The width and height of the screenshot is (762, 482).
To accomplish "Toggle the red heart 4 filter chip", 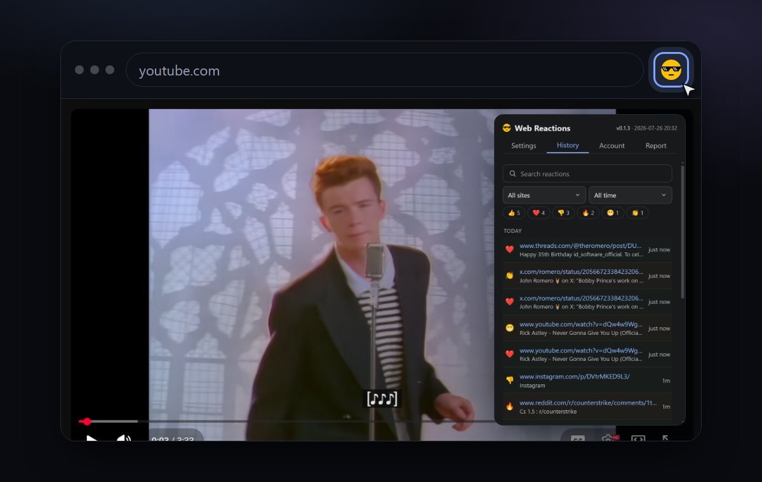I will click(539, 213).
